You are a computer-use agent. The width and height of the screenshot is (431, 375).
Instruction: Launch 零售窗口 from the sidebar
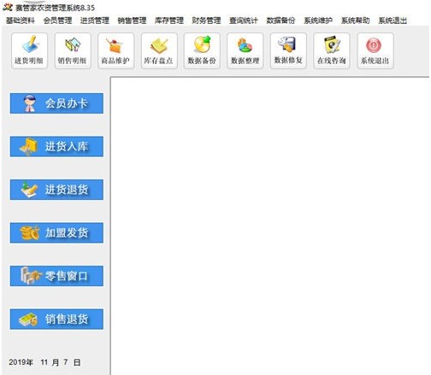point(56,276)
